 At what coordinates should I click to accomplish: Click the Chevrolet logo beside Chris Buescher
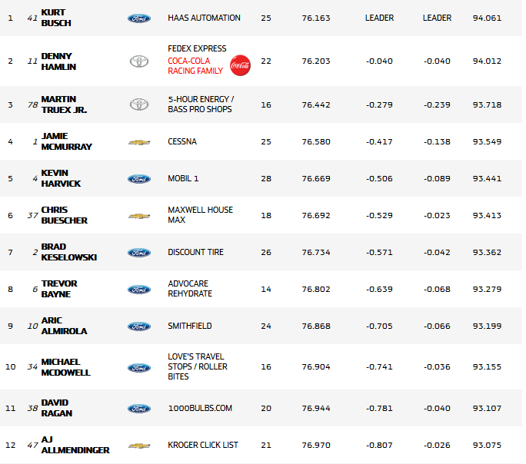coord(138,216)
